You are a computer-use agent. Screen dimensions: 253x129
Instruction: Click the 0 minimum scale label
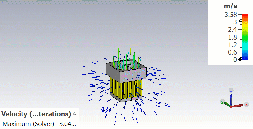click(235, 60)
